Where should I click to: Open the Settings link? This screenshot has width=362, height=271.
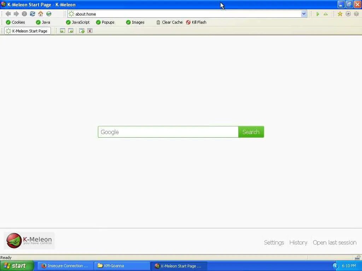[x=274, y=242]
